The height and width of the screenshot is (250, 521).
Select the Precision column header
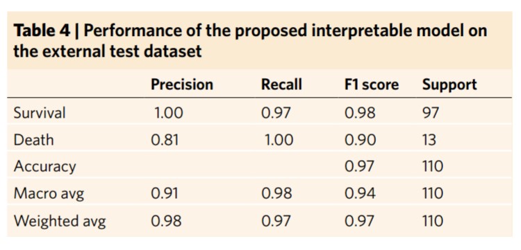tap(182, 84)
